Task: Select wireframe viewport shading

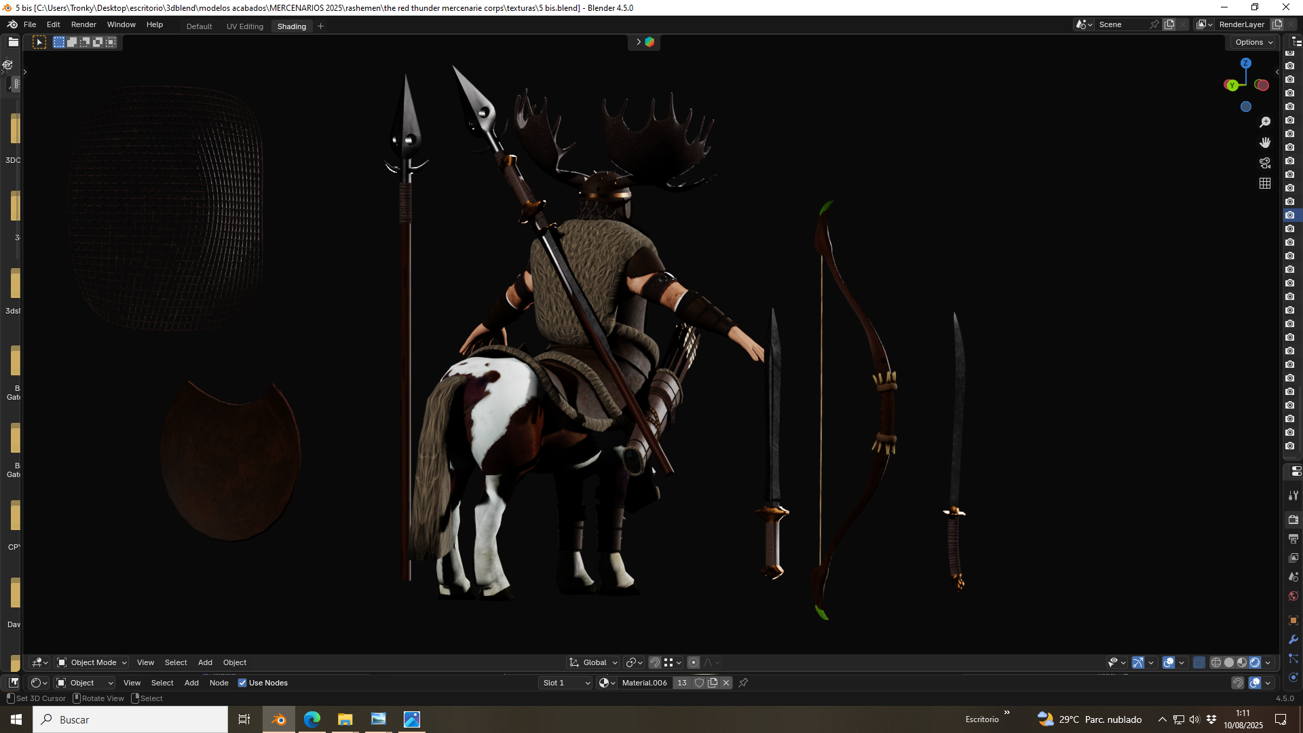Action: point(1216,662)
